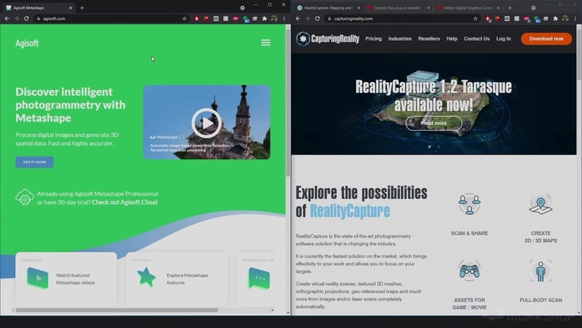Bookmark agisoft.com with the star icon
Viewport: 582px width, 328px height.
pyautogui.click(x=184, y=18)
